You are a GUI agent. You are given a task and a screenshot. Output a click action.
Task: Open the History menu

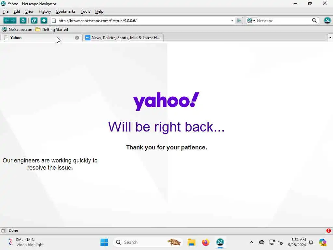tap(45, 11)
